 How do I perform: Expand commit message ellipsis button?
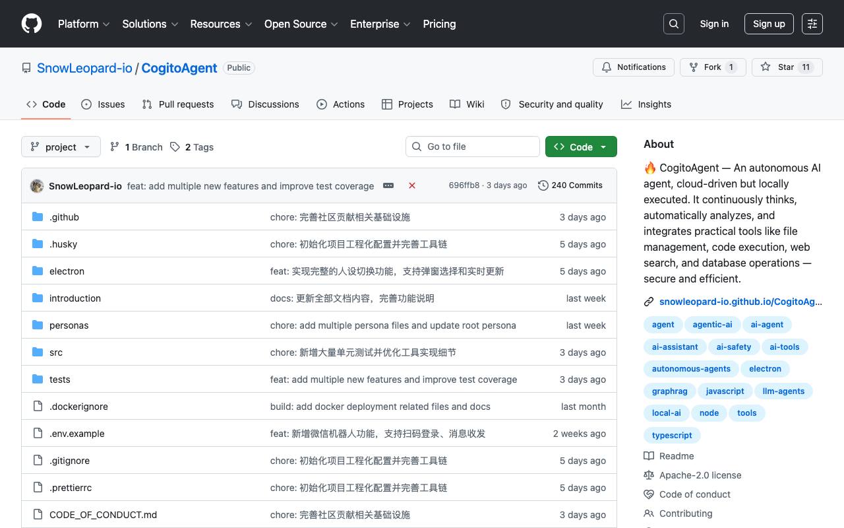[388, 185]
